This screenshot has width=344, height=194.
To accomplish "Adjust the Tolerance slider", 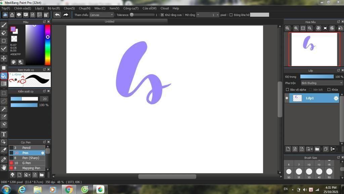I will pyautogui.click(x=142, y=15).
